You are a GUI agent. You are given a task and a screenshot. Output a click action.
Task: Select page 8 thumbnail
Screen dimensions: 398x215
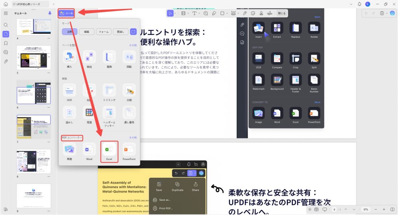coord(34,161)
